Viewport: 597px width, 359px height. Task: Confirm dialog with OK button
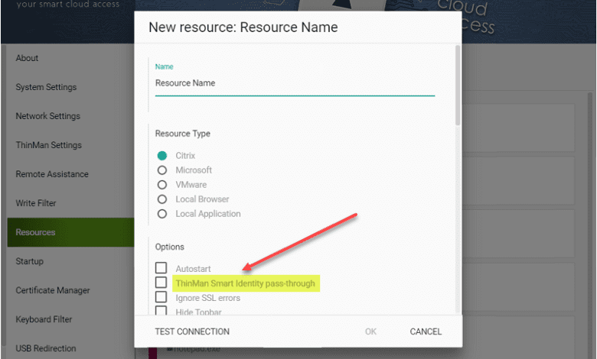[x=370, y=332]
